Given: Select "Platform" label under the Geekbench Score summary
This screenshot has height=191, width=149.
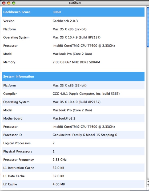Looking at the screenshot, I should tap(10, 29).
